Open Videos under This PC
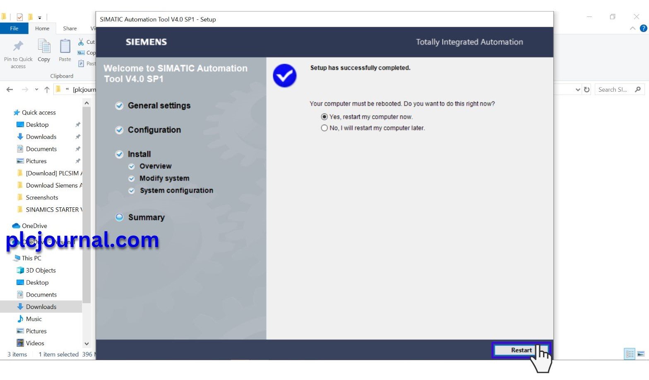 [x=30, y=343]
